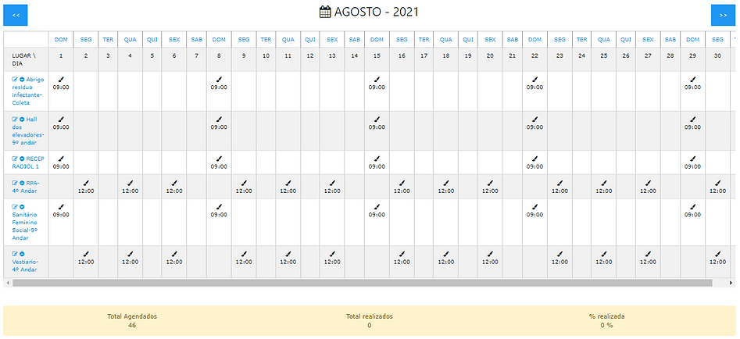The height and width of the screenshot is (339, 740).
Task: Go to next month with >> button
Action: pos(723,15)
